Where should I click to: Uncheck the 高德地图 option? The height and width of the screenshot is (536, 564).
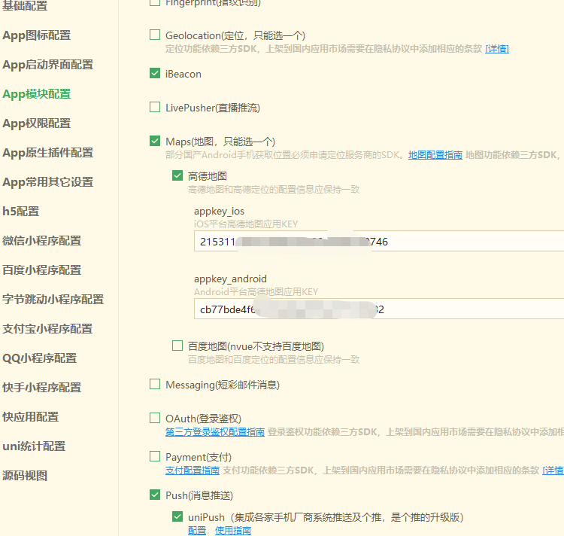click(x=177, y=176)
